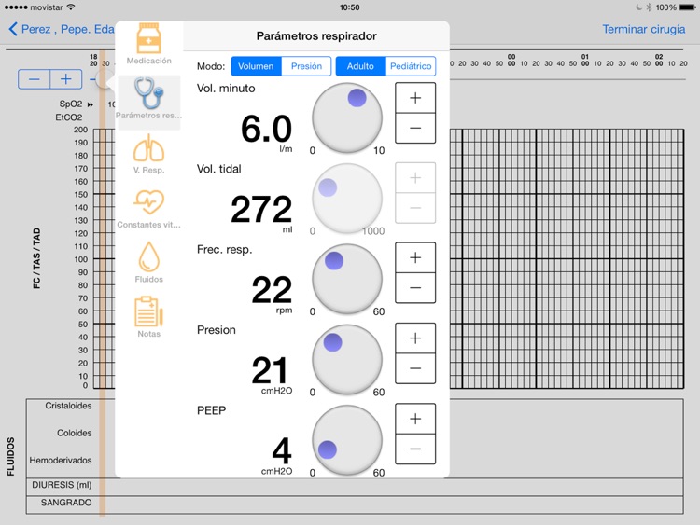The width and height of the screenshot is (700, 525).
Task: Switch patient type to Pediátrico
Action: [411, 66]
